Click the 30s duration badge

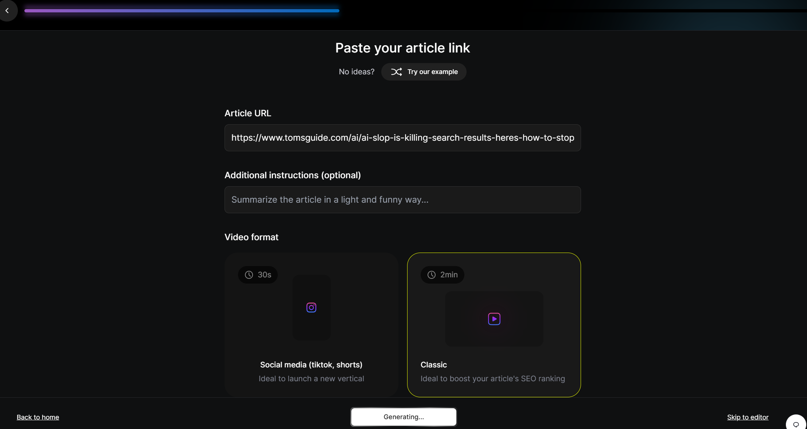tap(258, 275)
